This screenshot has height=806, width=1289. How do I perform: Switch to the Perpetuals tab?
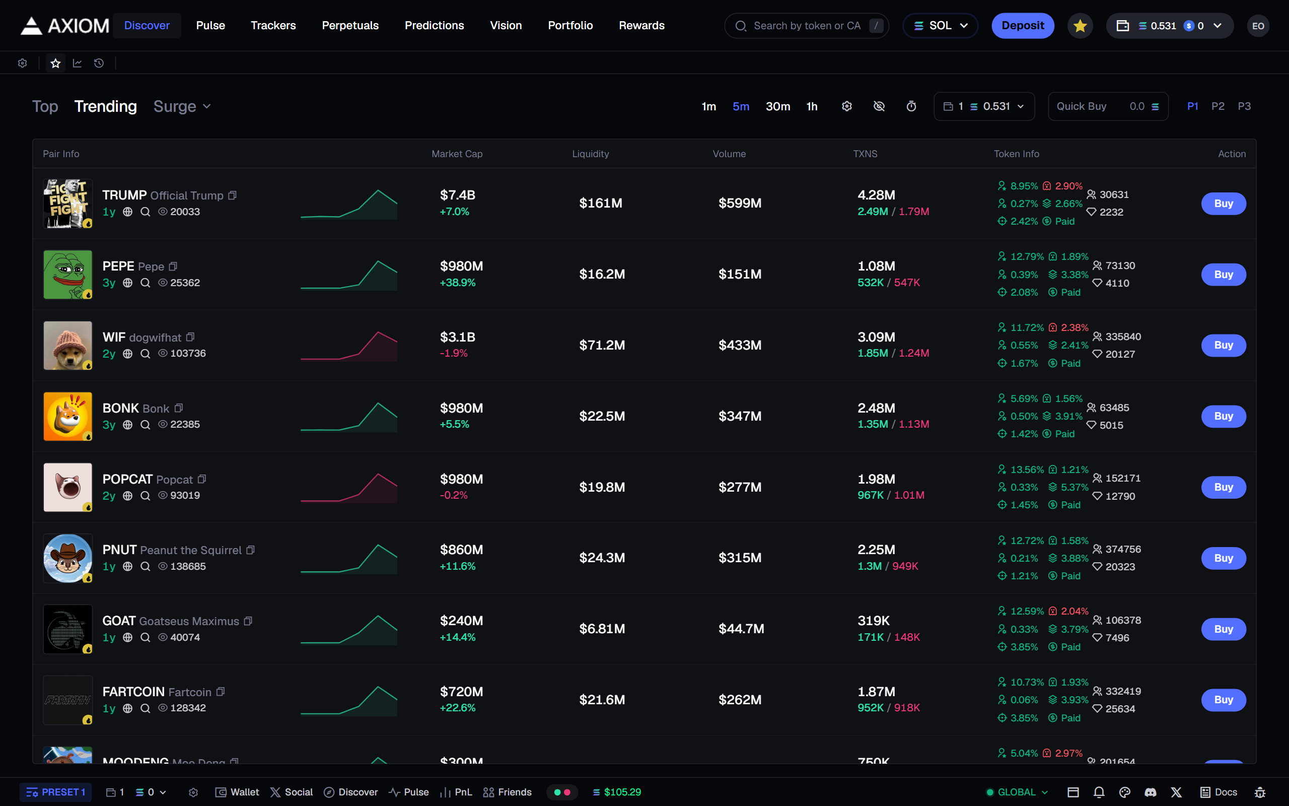pyautogui.click(x=350, y=26)
